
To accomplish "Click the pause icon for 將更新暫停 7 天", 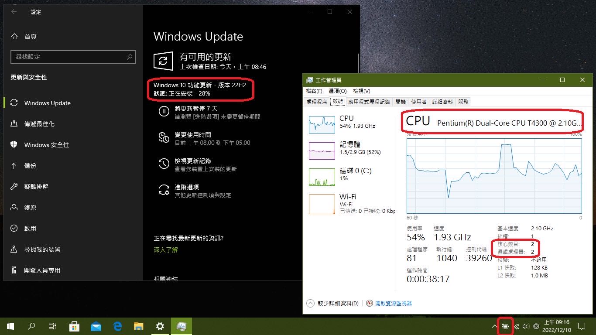I will (x=164, y=111).
